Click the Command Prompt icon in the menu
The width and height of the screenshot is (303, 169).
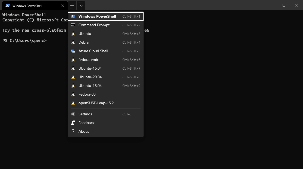(73, 25)
